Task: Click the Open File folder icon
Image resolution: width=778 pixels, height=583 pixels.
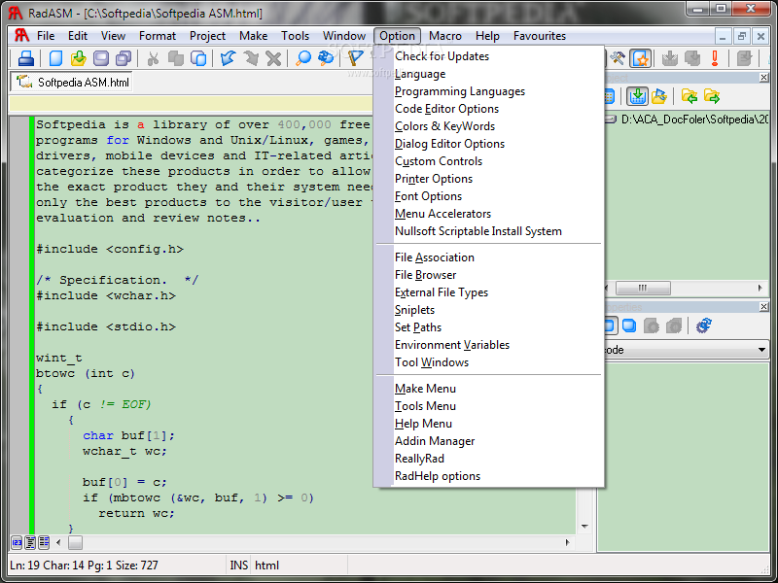Action: [x=79, y=58]
